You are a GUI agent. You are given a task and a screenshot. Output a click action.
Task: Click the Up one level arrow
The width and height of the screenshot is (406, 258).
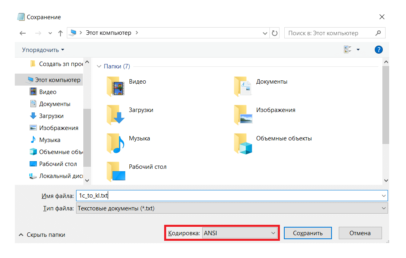(60, 33)
